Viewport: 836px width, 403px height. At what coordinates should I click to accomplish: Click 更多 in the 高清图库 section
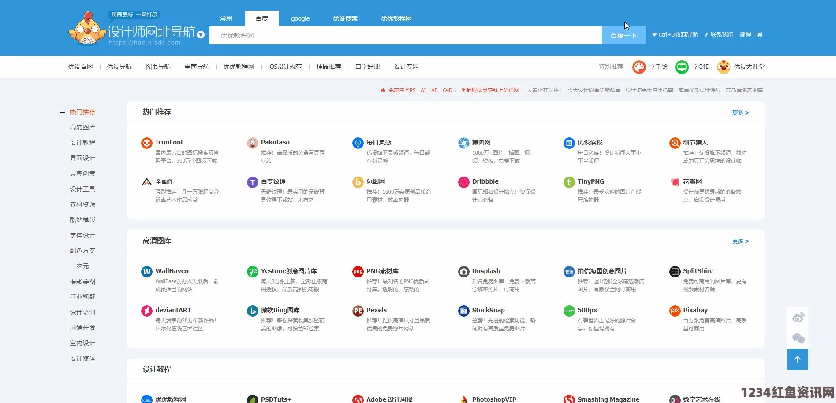tap(740, 241)
